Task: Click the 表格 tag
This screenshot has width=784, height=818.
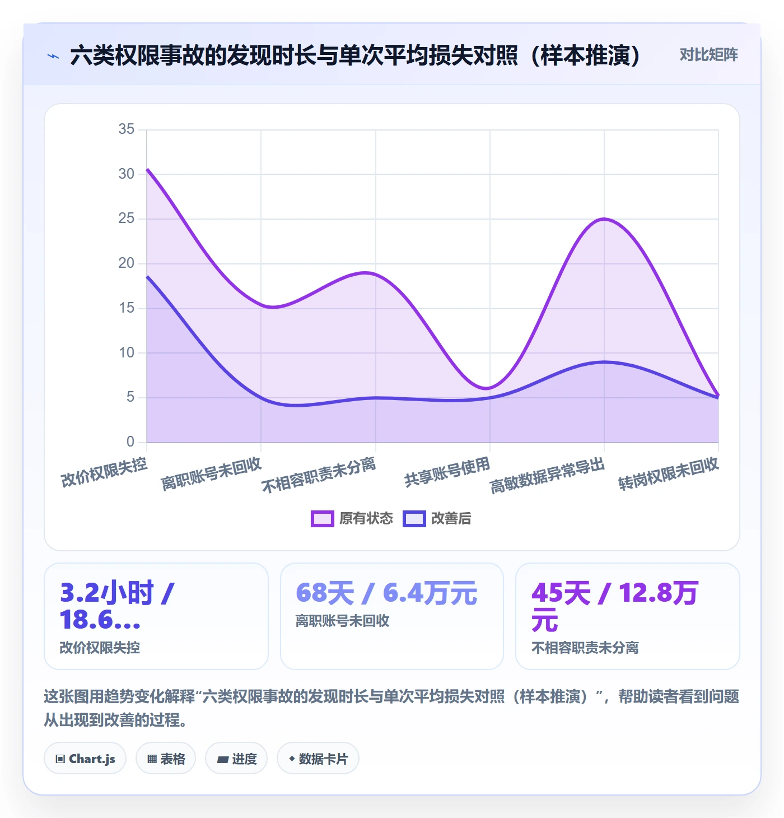Action: point(166,759)
